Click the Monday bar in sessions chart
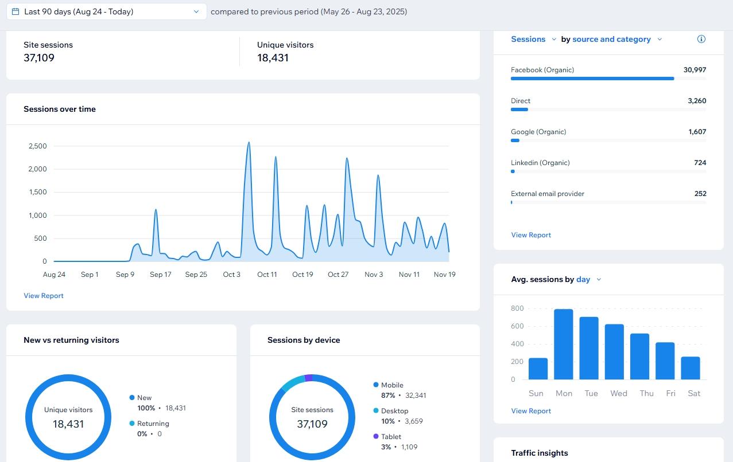Viewport: 733px width, 462px height. tap(564, 344)
